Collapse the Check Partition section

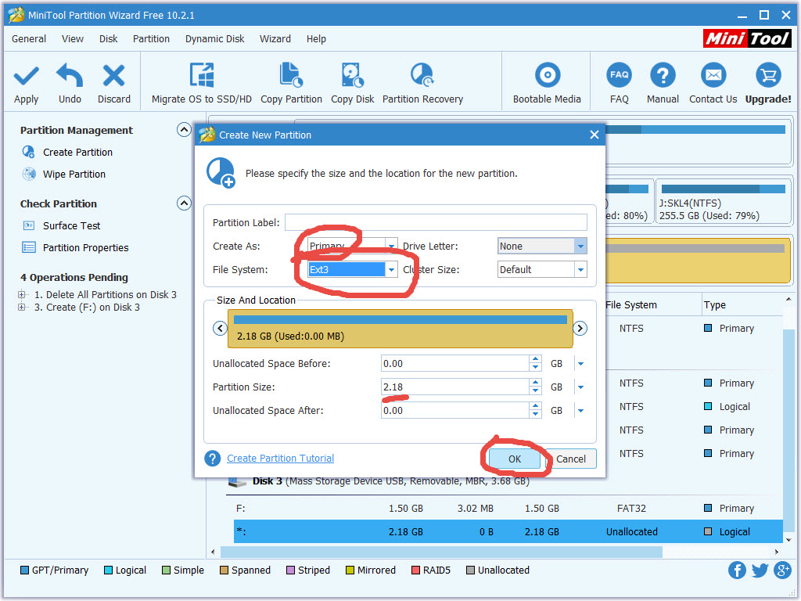[x=184, y=203]
